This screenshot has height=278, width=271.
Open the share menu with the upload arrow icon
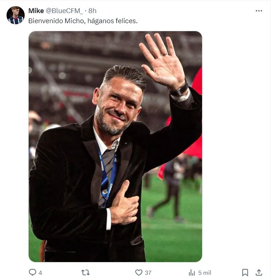pyautogui.click(x=259, y=273)
